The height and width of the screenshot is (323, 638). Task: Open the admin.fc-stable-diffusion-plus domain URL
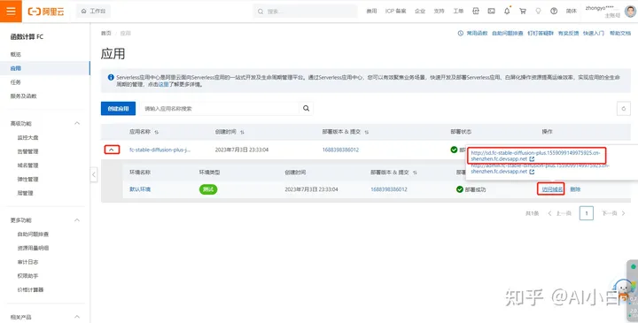point(540,169)
